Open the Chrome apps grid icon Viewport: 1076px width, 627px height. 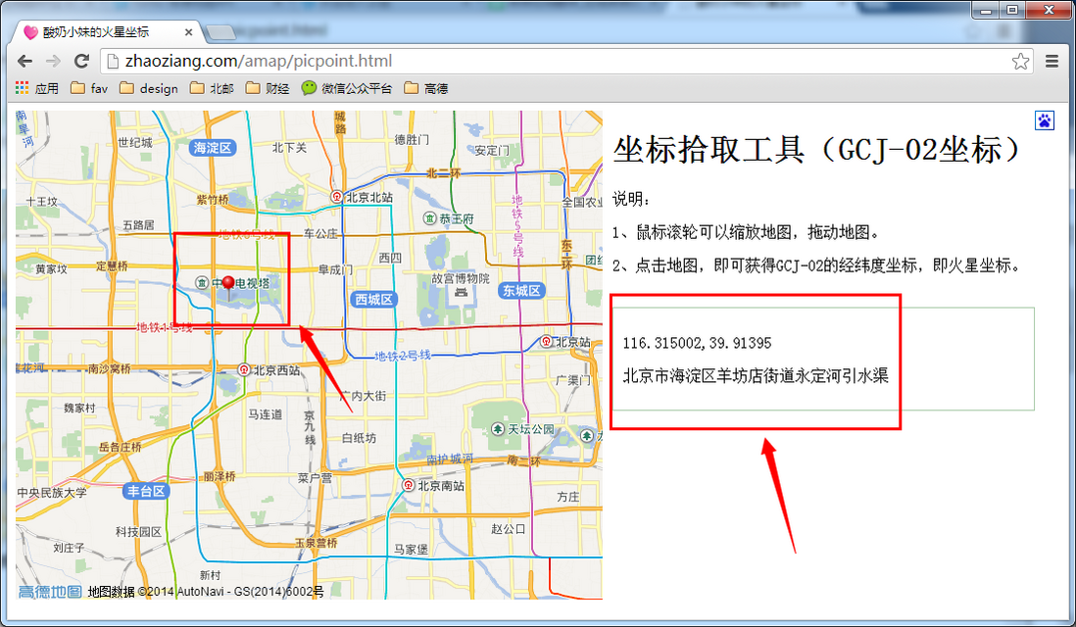(21, 88)
